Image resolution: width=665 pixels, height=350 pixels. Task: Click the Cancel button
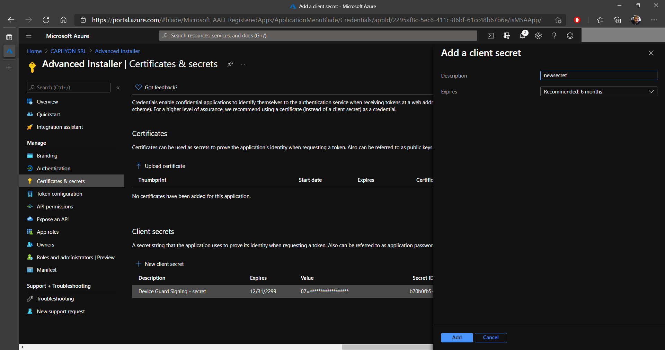point(491,338)
